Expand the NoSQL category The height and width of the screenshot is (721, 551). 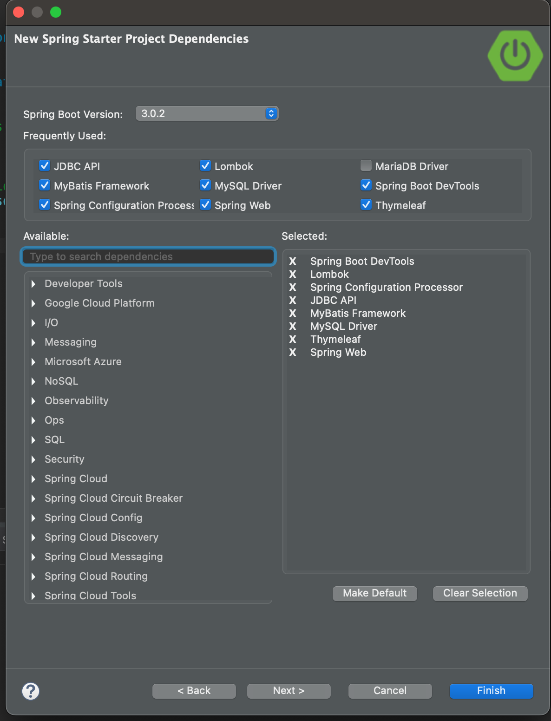[33, 381]
